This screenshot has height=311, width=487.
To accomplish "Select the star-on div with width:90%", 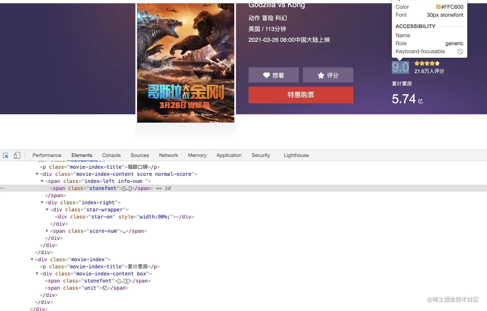I will click(124, 217).
